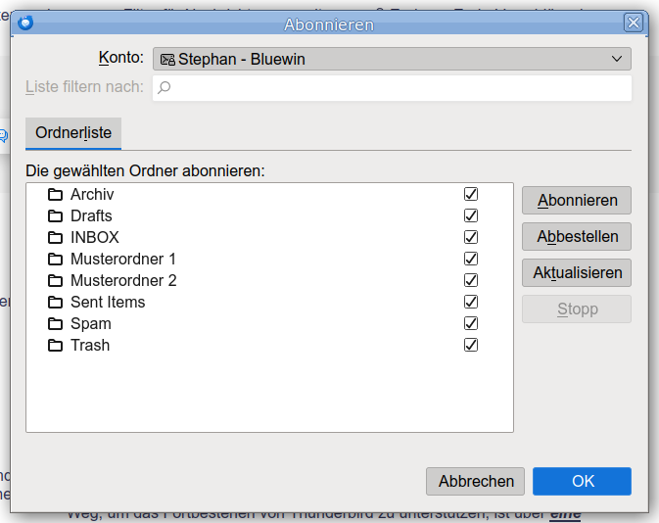Click the folder icon beside Musterordner 1
Image resolution: width=659 pixels, height=523 pixels.
click(x=55, y=259)
